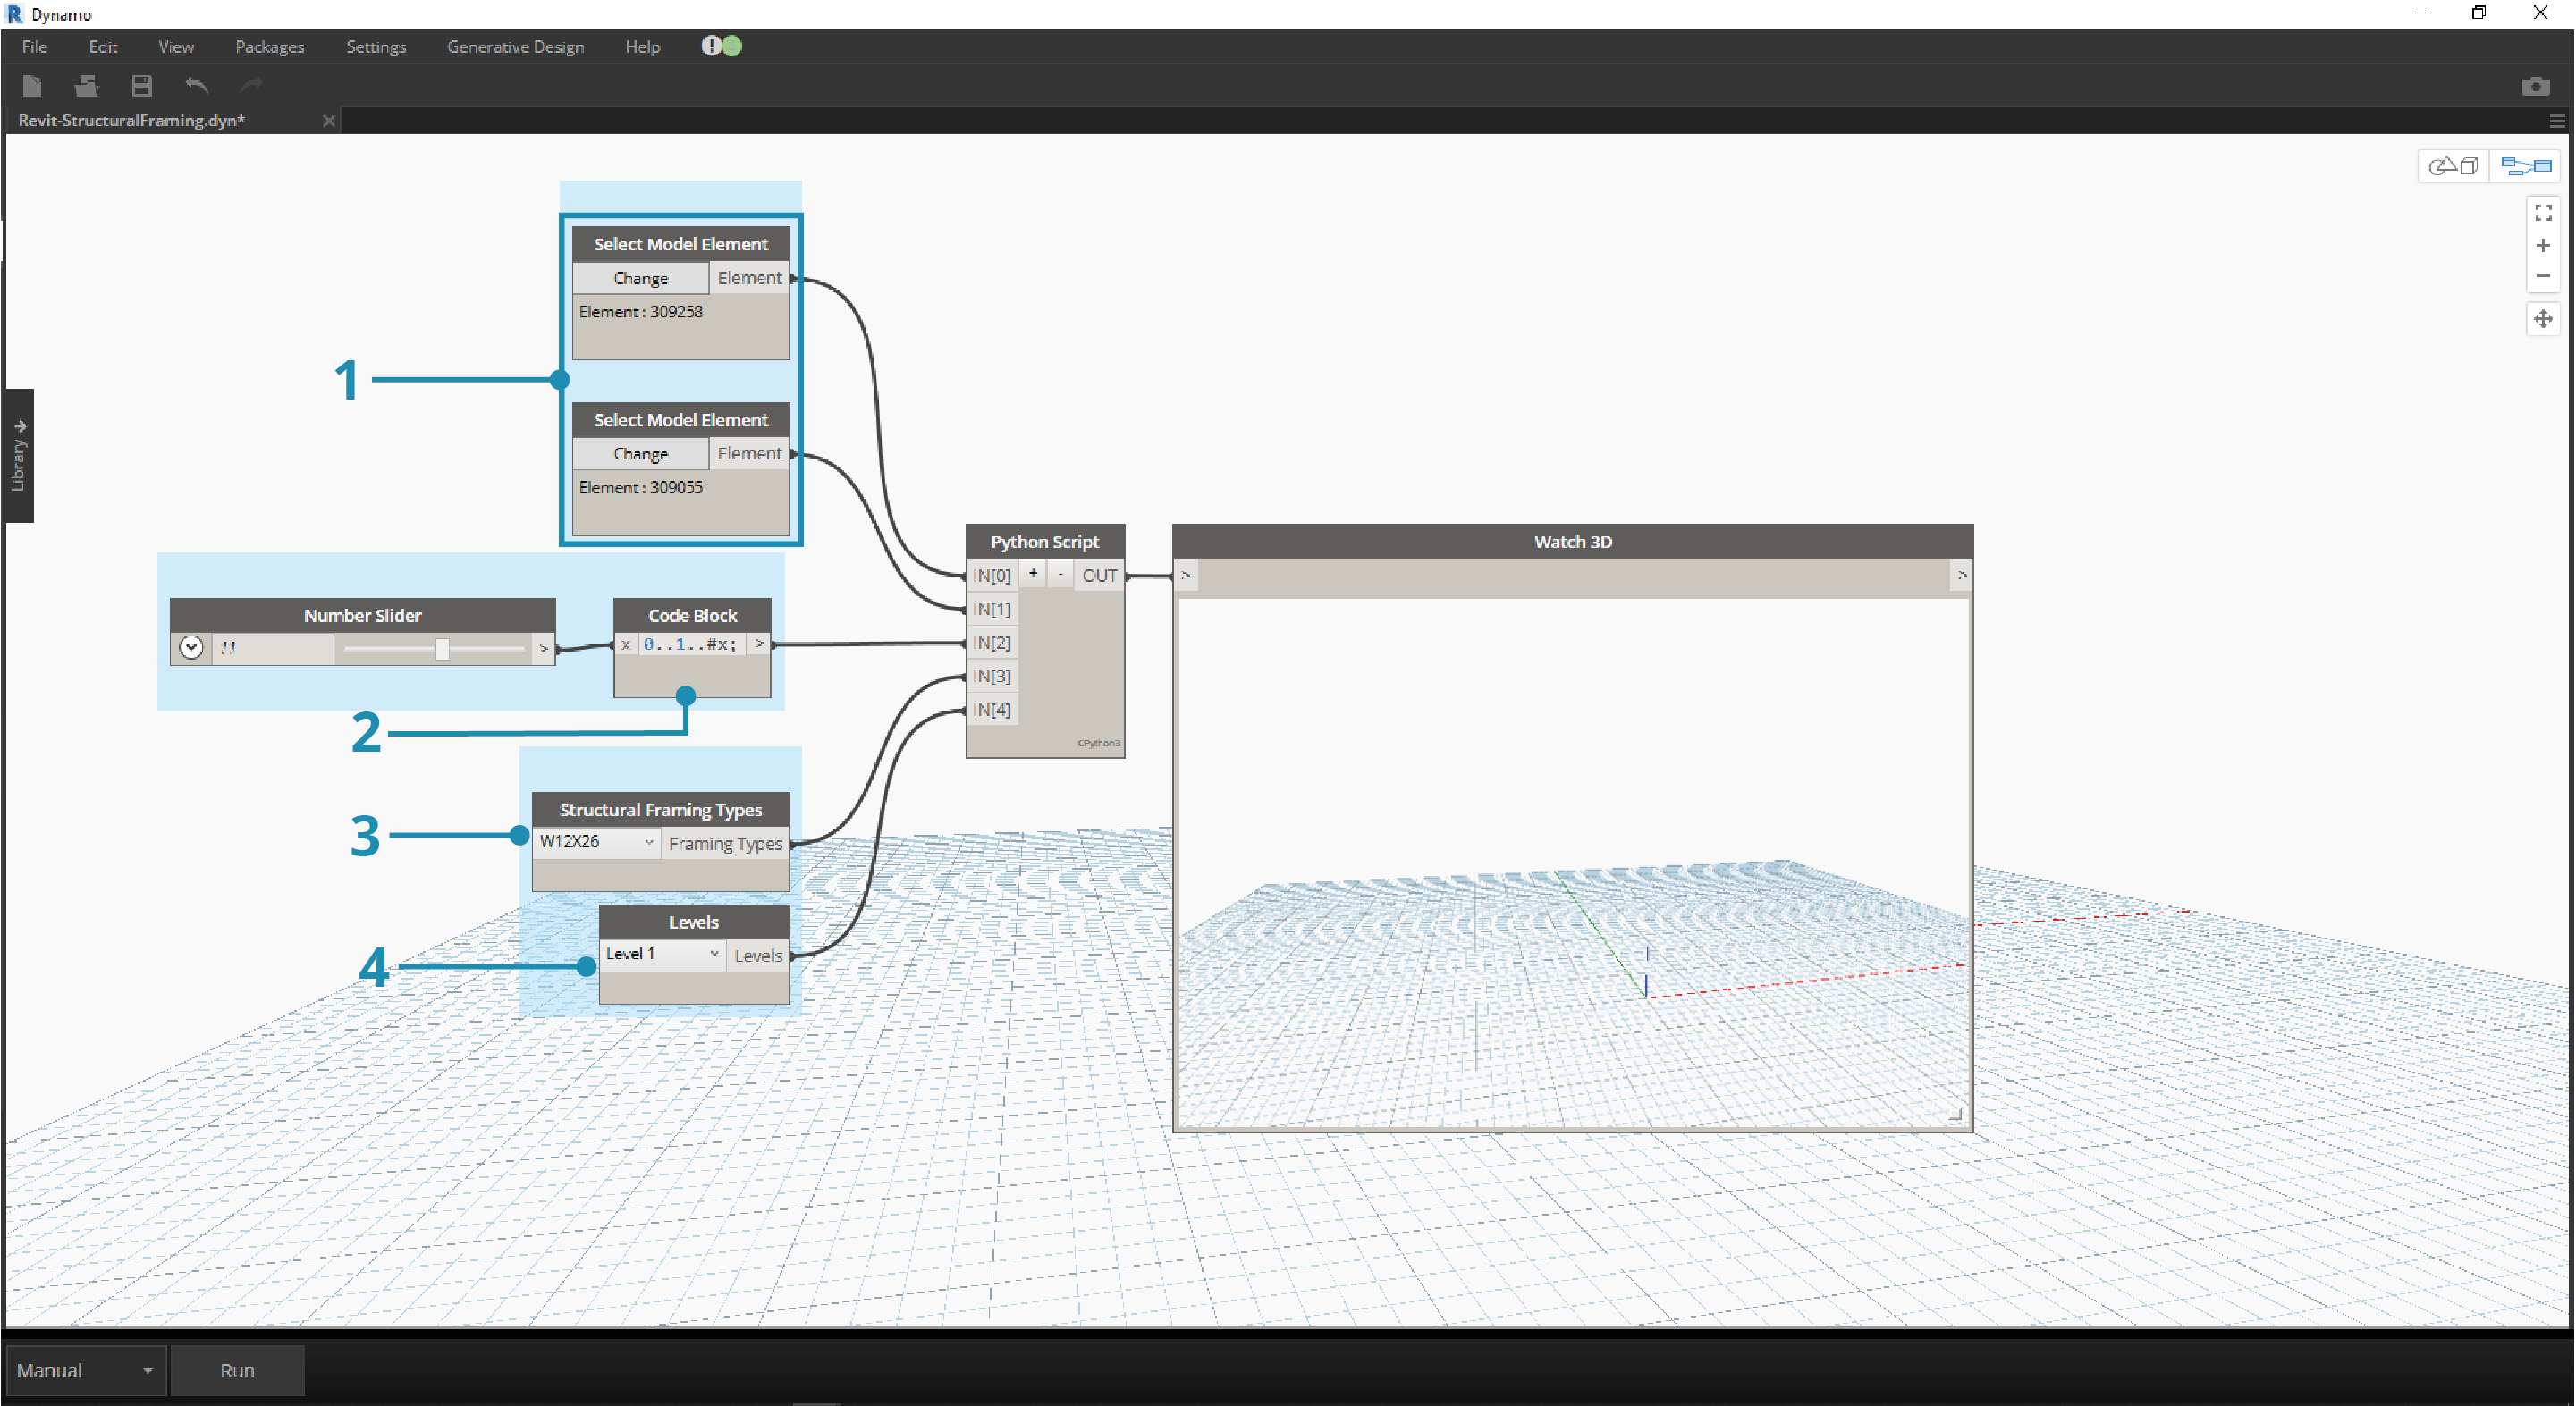
Task: Save the graph with the Save icon
Action: click(x=141, y=86)
